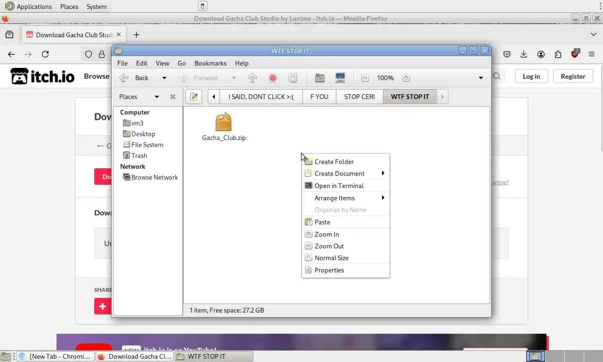603x362 pixels.
Task: Open the Bookmarks menu
Action: [x=211, y=63]
